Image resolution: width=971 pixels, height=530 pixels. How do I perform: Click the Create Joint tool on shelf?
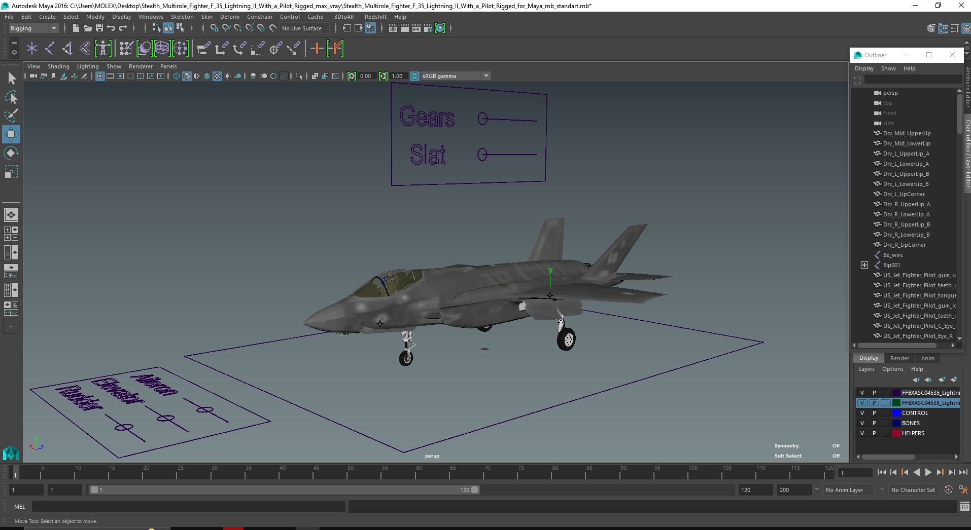[50, 48]
